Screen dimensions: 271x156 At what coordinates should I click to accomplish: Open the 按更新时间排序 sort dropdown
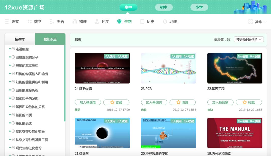pyautogui.click(x=249, y=40)
